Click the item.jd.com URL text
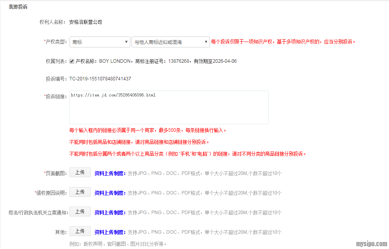Screen dimensions: 389x249 click(113, 95)
